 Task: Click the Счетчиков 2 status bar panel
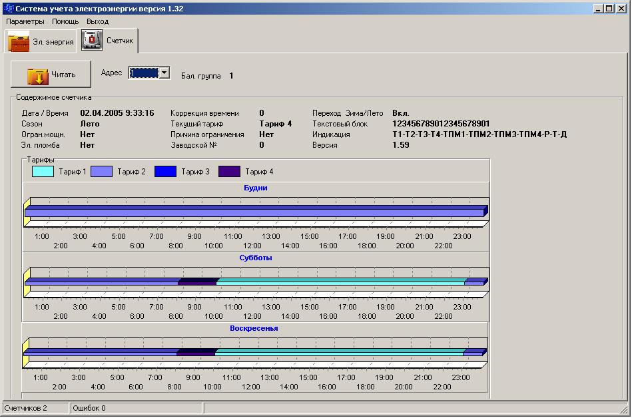(x=35, y=408)
